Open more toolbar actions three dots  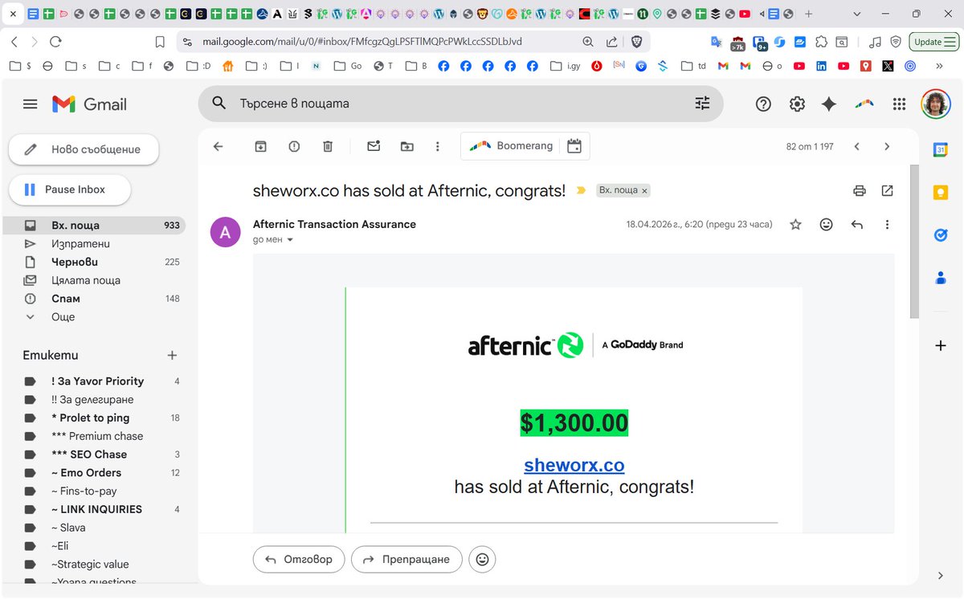coord(437,146)
